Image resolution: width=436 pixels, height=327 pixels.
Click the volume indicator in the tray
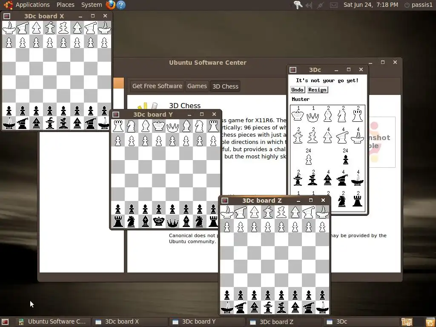309,5
